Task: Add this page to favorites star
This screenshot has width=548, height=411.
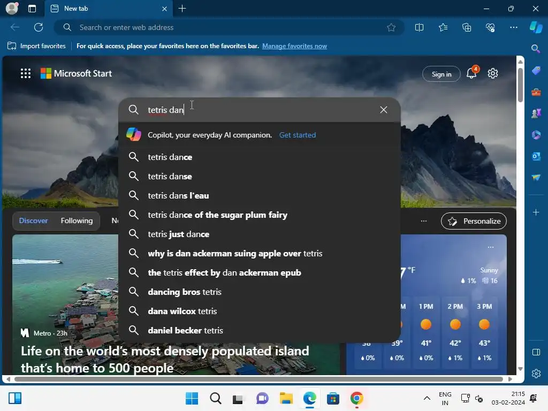Action: (391, 27)
